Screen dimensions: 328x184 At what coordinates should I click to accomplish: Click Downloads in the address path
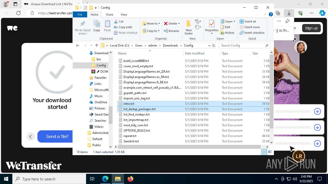170,45
